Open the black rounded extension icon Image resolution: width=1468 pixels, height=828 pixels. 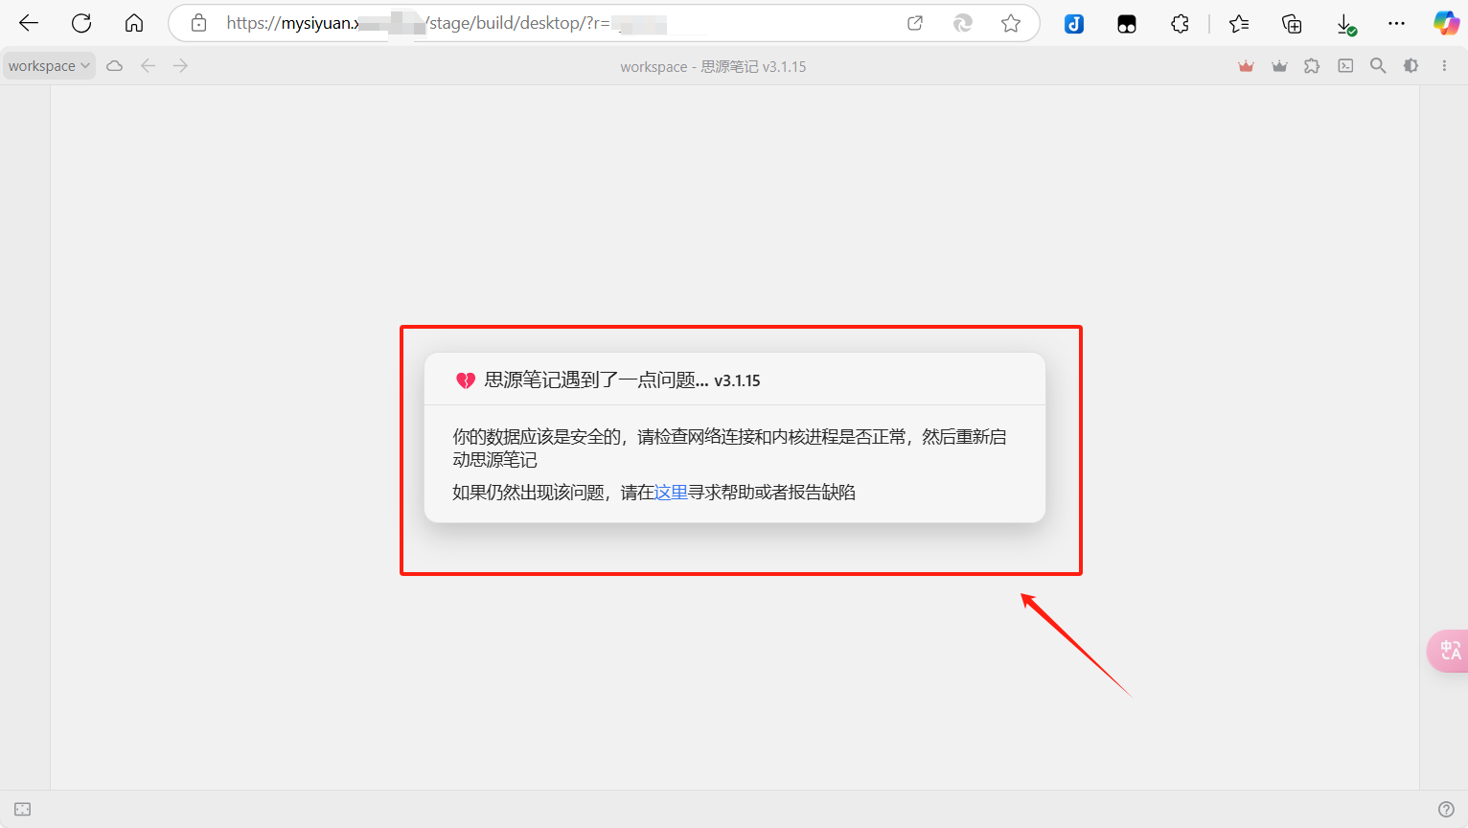[x=1127, y=24]
